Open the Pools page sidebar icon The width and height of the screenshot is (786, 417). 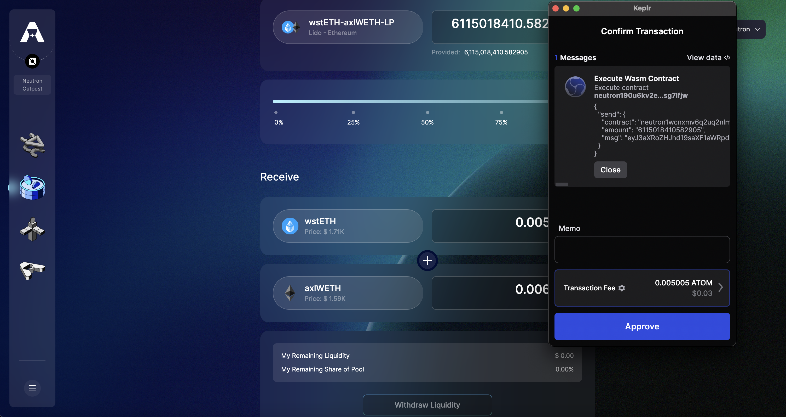tap(32, 188)
